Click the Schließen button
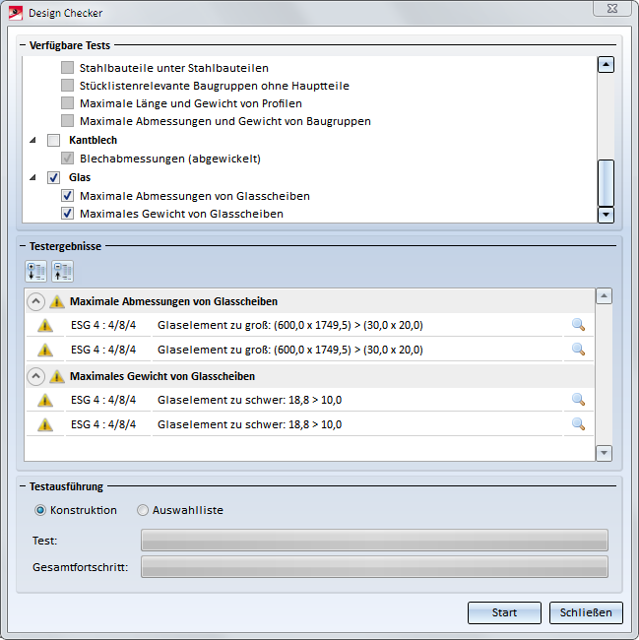Image resolution: width=639 pixels, height=640 pixels. pyautogui.click(x=586, y=612)
